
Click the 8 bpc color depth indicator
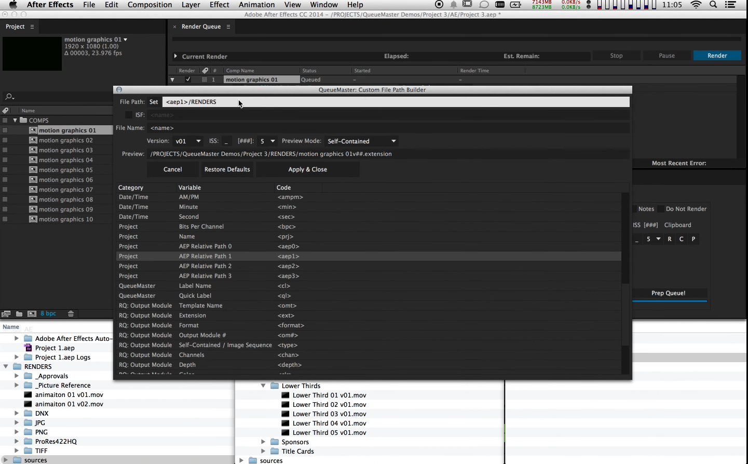pos(48,313)
